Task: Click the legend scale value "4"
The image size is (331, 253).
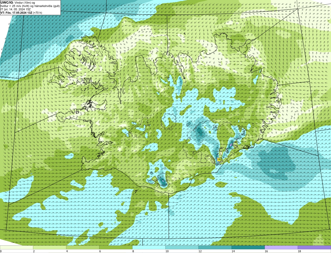Action: pos(67,251)
